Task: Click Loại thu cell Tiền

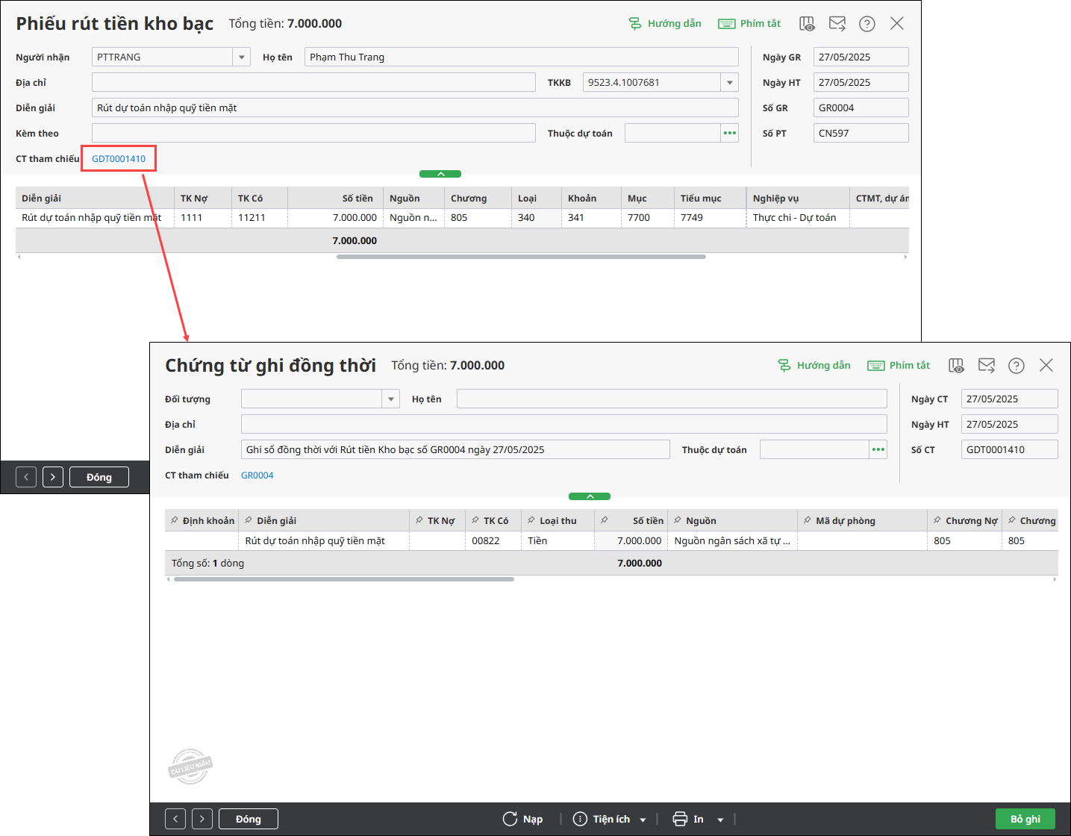Action: (x=558, y=541)
